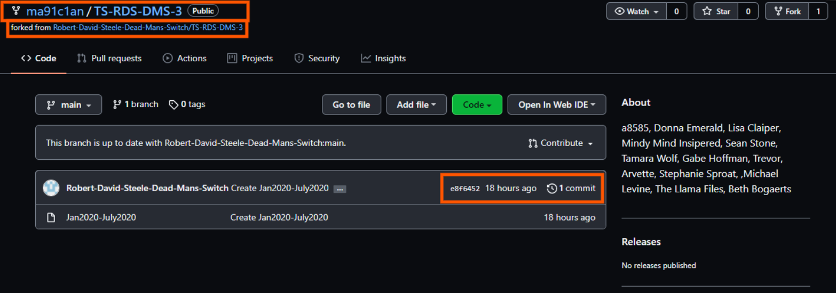Click the file icon for Jan2020-July2020

[51, 217]
